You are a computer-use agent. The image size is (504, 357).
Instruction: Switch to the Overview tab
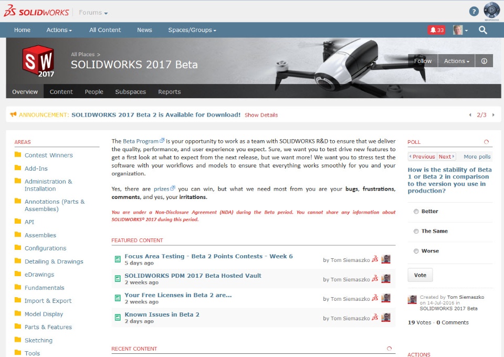[25, 91]
